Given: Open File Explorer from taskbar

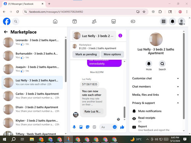Looking at the screenshot, I should tap(32, 139).
